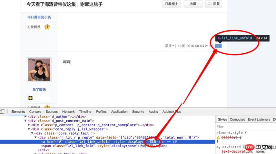
Task: Open user profile 激了暧昧
Action: (x=39, y=90)
